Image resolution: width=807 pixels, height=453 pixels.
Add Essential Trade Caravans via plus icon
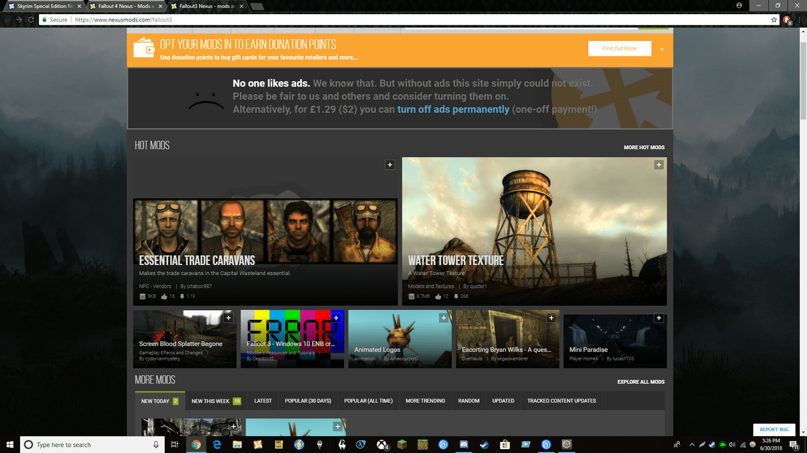tap(389, 164)
